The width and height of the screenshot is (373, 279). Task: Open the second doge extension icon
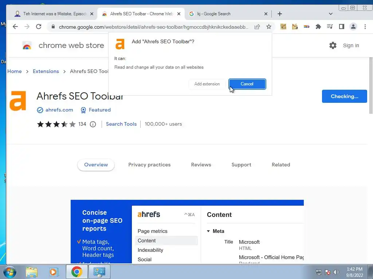coord(295,27)
